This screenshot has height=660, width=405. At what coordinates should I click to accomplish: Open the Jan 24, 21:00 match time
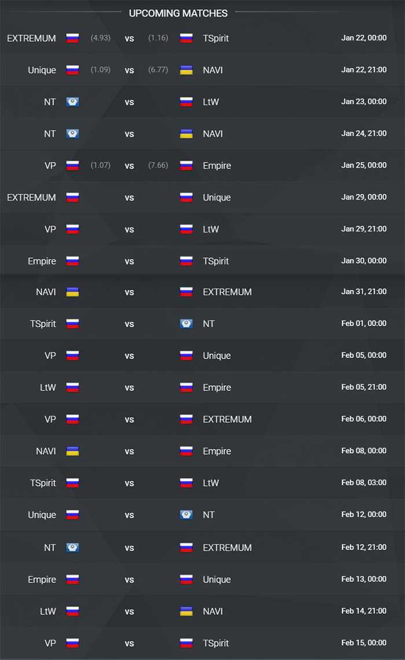click(364, 134)
